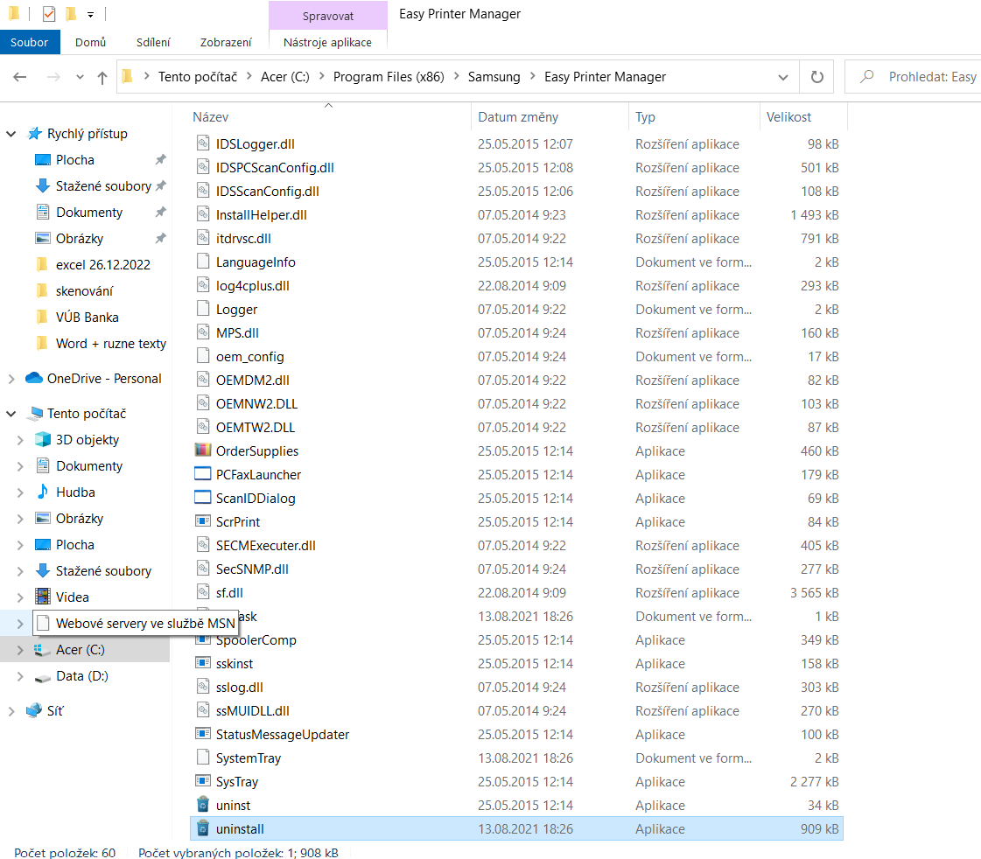Select the log4cplus.dll file name
The width and height of the screenshot is (981, 859).
pyautogui.click(x=253, y=286)
